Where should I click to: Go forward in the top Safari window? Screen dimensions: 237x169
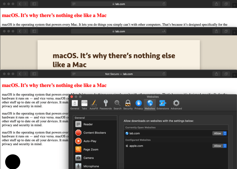point(25,4)
